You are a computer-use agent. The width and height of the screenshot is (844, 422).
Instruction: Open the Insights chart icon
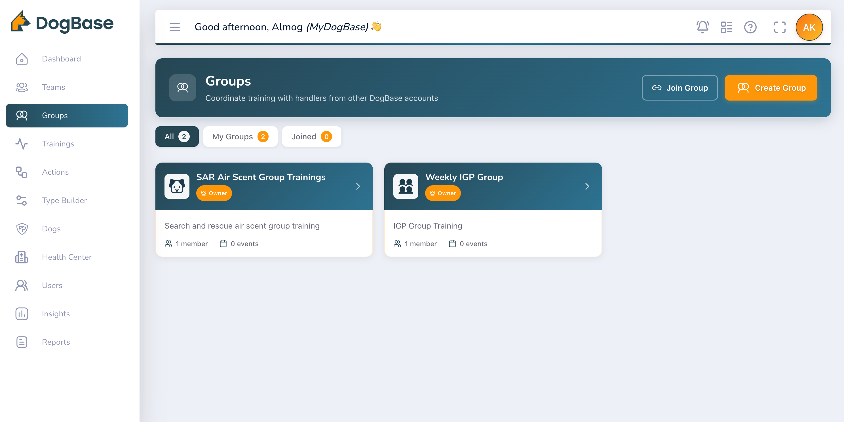click(x=22, y=314)
